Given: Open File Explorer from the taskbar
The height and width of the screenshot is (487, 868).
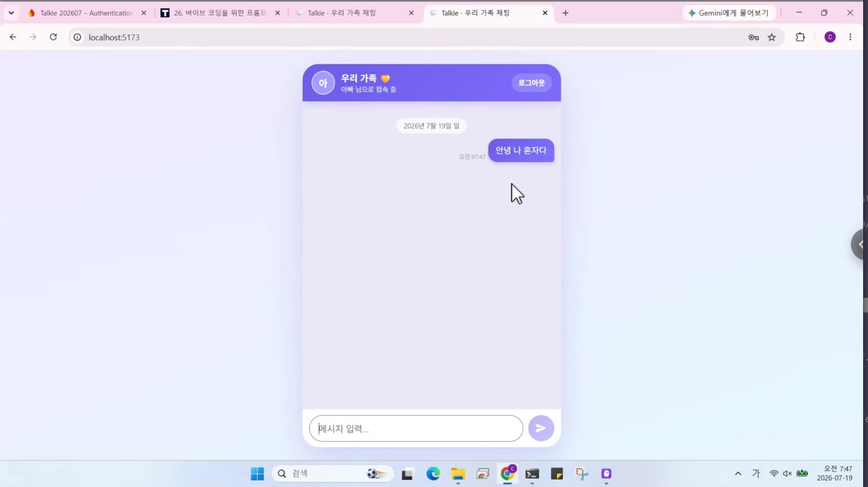Looking at the screenshot, I should pyautogui.click(x=458, y=474).
